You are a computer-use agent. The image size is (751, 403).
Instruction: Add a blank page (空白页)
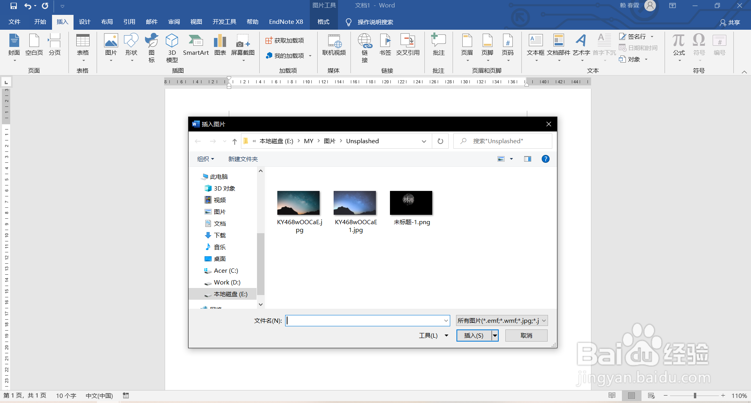pyautogui.click(x=34, y=45)
